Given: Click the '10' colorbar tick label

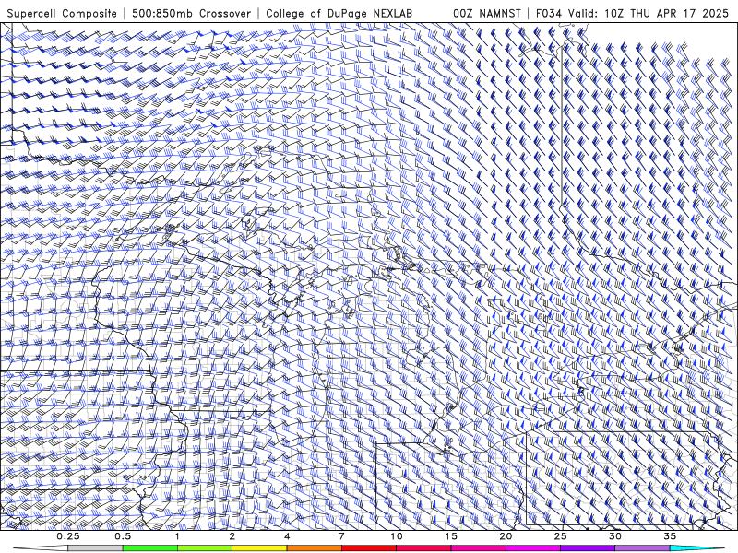Looking at the screenshot, I should click(x=397, y=536).
